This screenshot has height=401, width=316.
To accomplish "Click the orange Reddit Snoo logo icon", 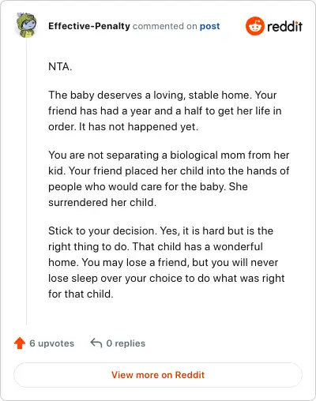I will pos(254,26).
